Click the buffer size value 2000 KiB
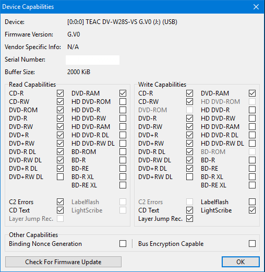 click(x=79, y=72)
